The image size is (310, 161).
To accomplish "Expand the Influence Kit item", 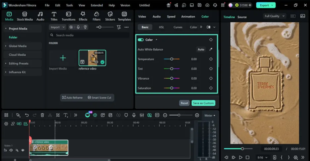I will [6, 72].
